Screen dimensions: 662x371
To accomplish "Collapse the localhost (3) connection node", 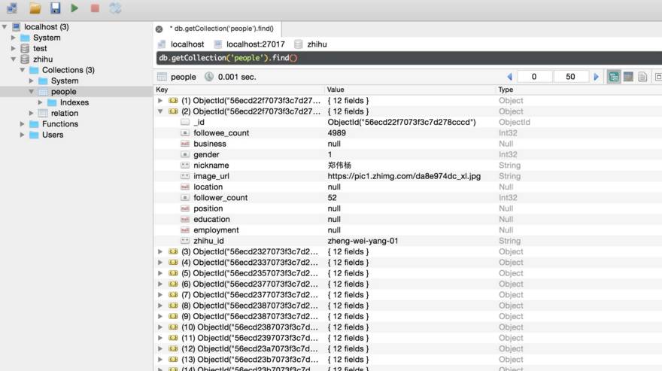I will [6, 27].
